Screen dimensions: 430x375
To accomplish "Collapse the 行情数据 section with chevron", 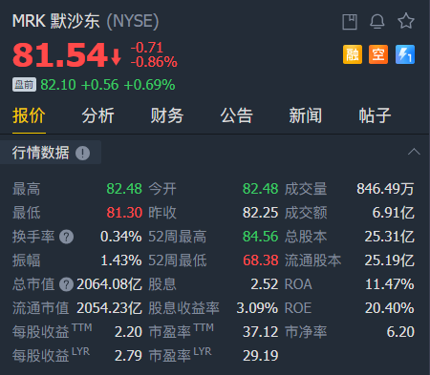I will point(414,152).
